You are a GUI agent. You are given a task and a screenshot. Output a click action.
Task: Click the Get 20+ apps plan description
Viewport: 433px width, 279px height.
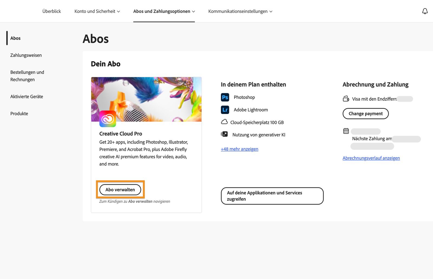[x=144, y=153]
